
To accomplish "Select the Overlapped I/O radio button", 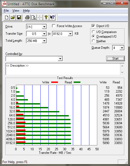I will click(x=93, y=36).
